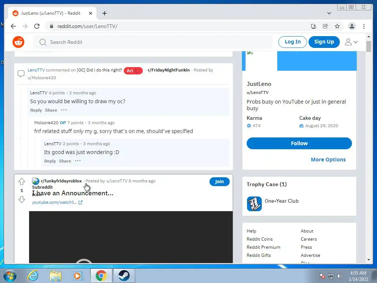Screen dimensions: 377x283
Task: Open Steam from the taskbar
Action: click(x=124, y=276)
